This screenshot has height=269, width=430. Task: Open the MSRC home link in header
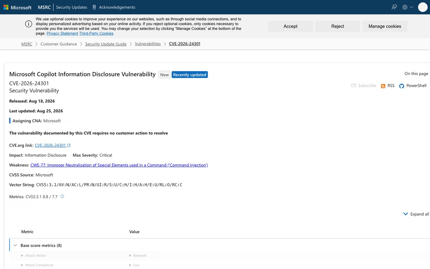[x=44, y=7]
